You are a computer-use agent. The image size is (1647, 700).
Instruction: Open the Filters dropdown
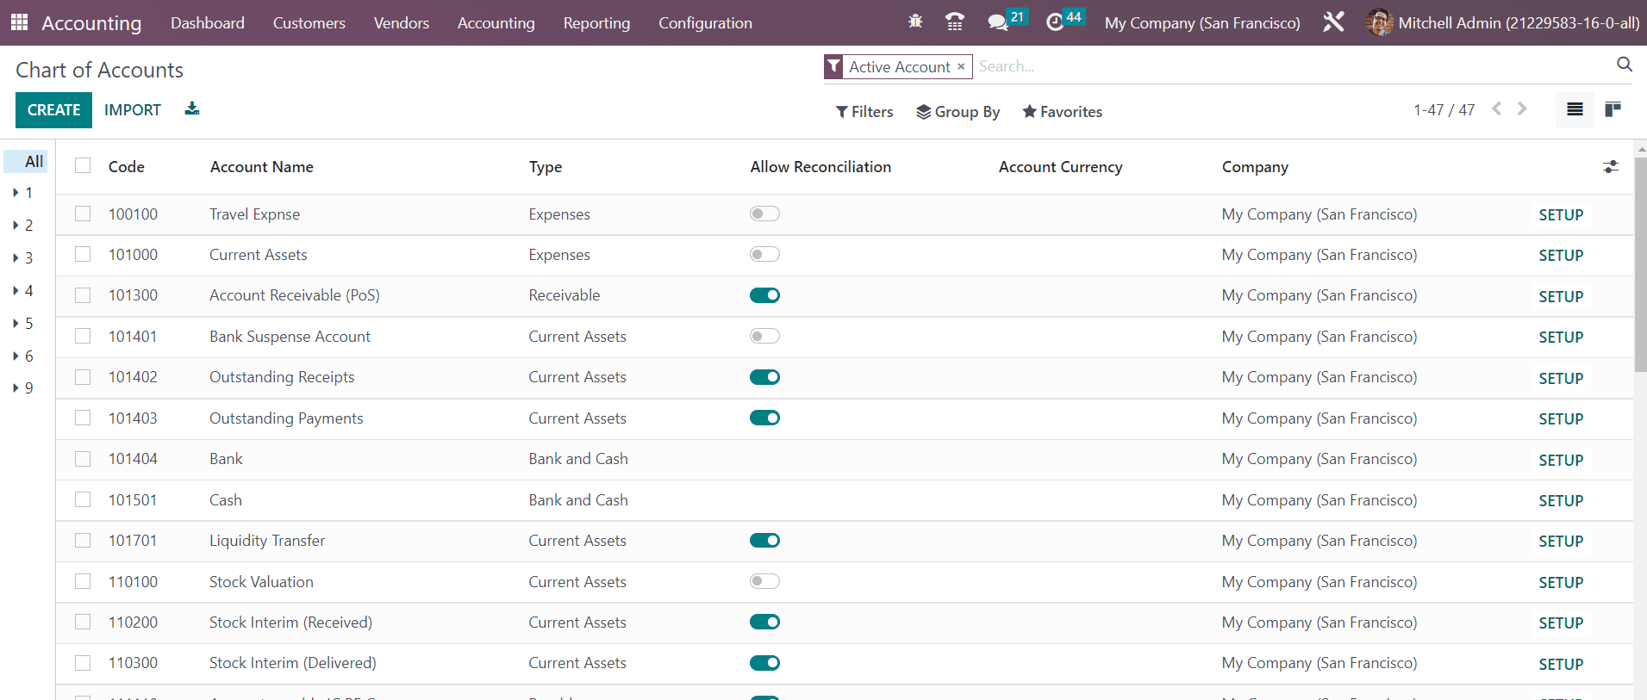click(x=864, y=112)
